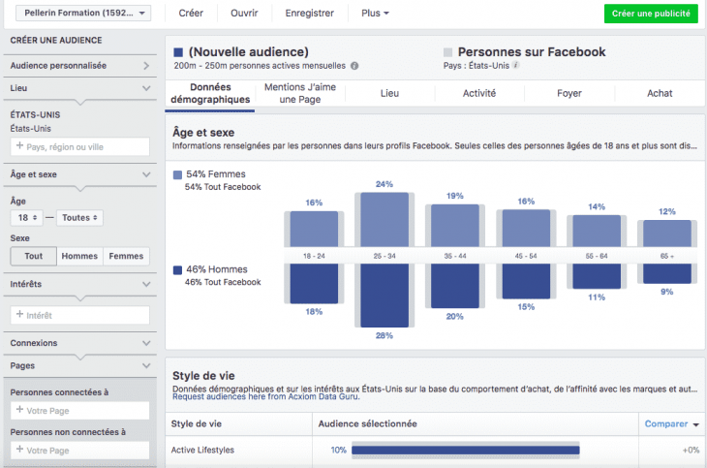Open the Pellerin Formation account dropdown
The width and height of the screenshot is (707, 468).
coord(87,14)
